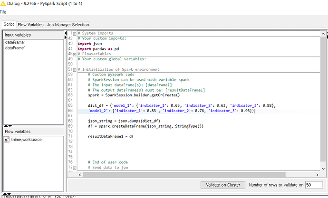This screenshot has width=328, height=198.
Task: Click the KNIME warning triangle title icon
Action: tap(3, 3)
